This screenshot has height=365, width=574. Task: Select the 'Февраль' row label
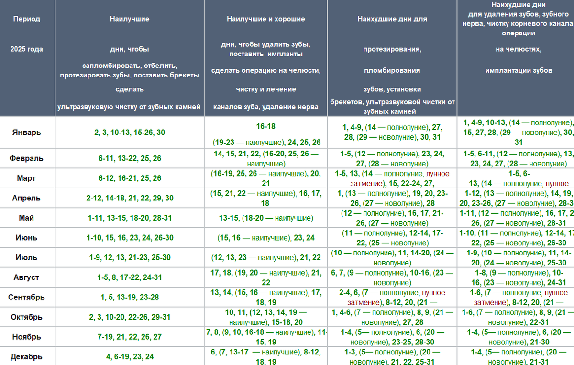point(27,158)
